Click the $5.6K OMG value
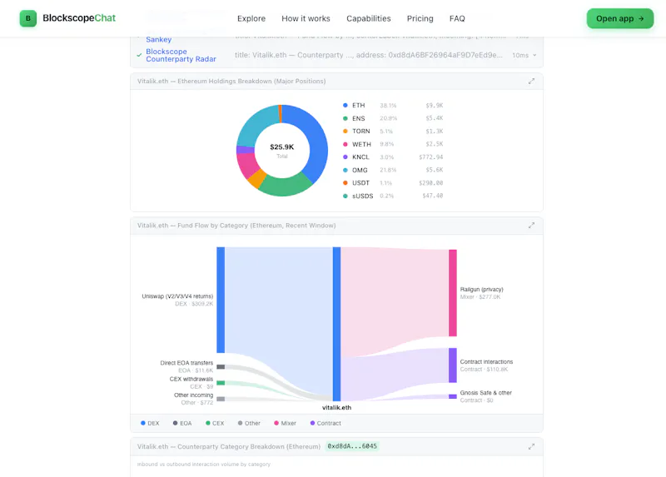Viewport: 666px width, 477px height. [435, 170]
